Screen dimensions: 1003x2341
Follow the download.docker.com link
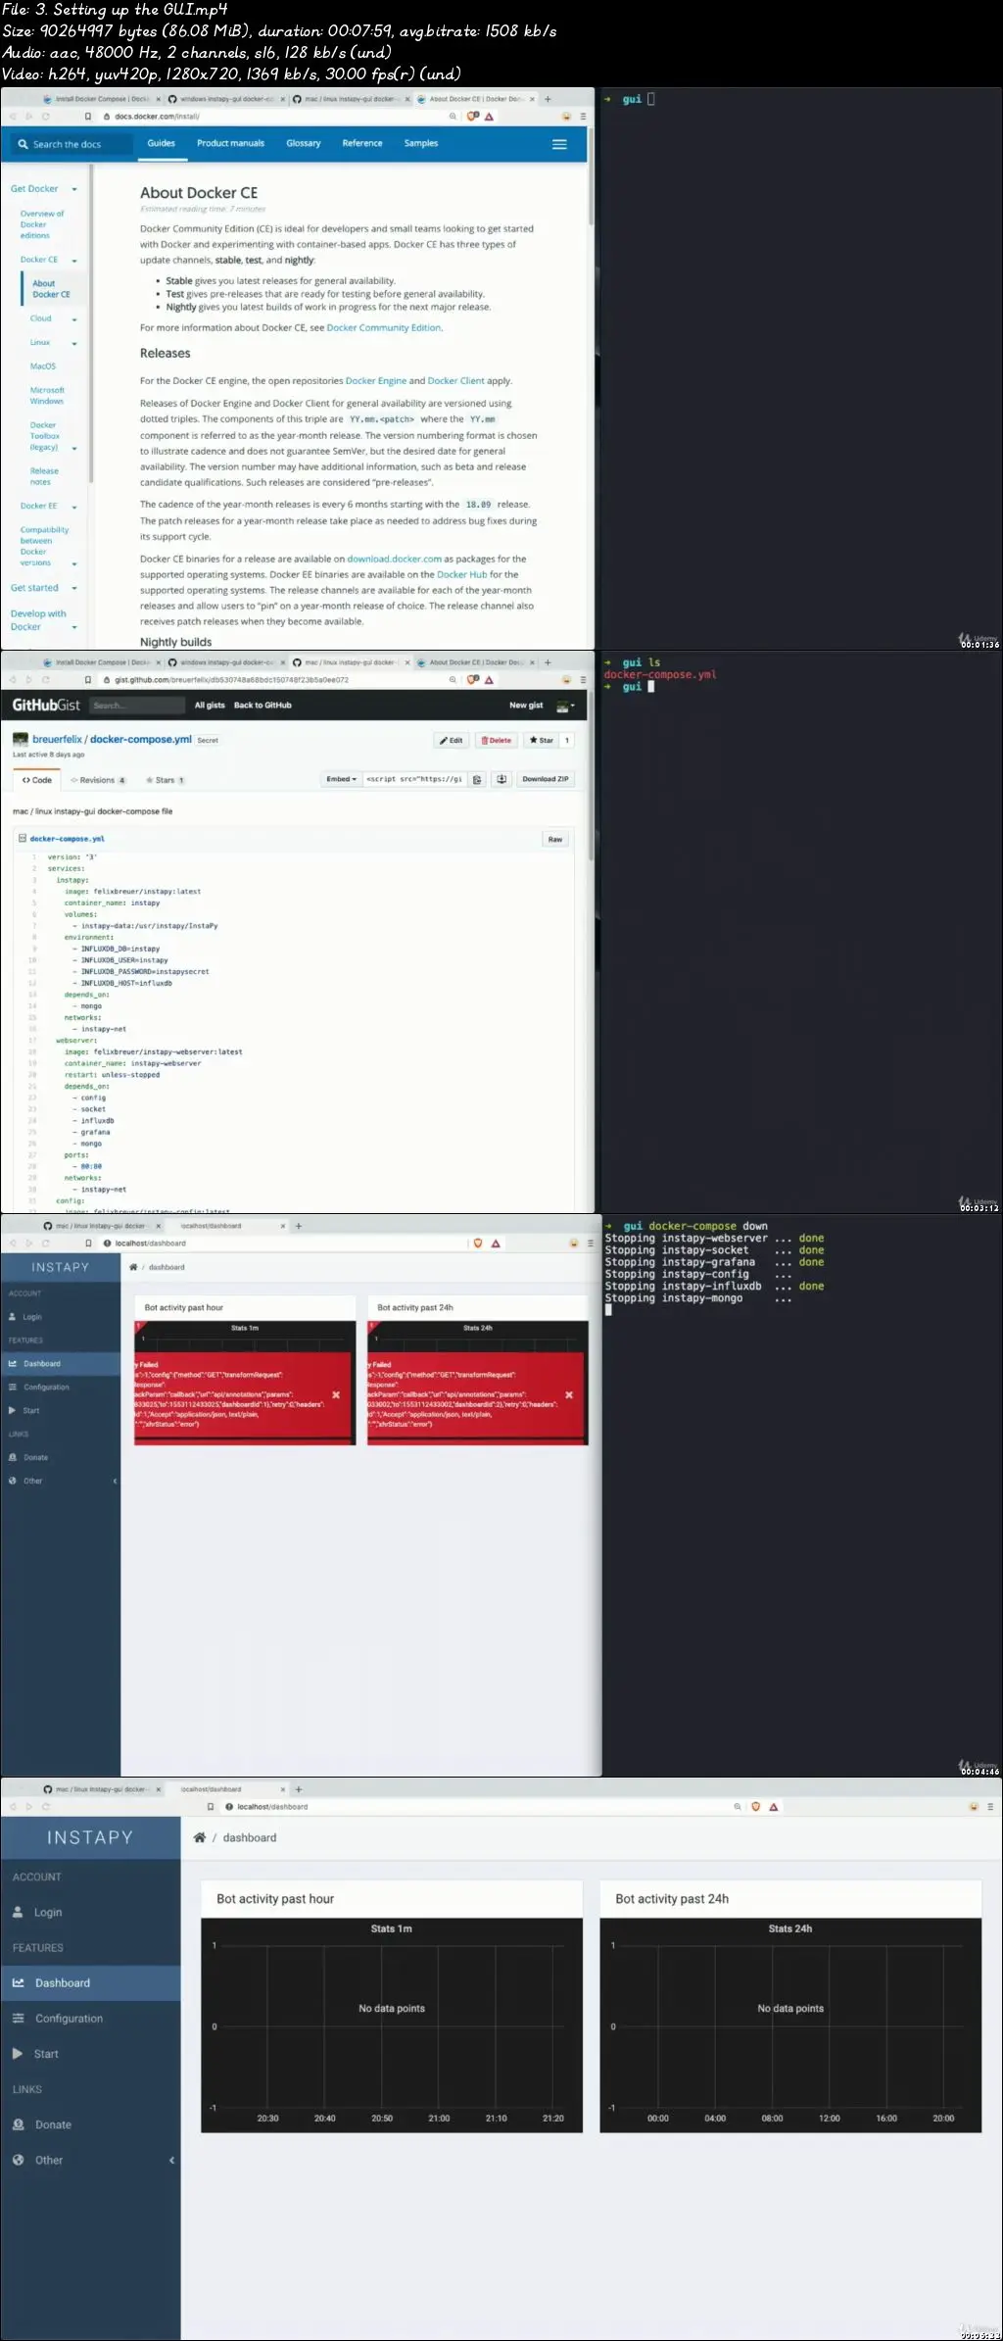point(394,560)
